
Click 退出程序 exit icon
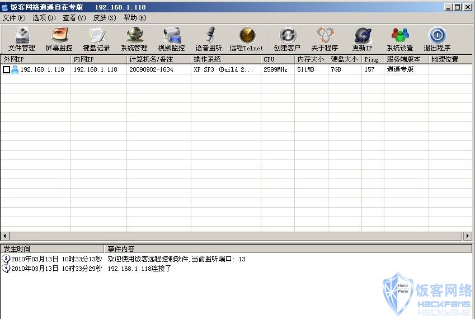(x=437, y=39)
